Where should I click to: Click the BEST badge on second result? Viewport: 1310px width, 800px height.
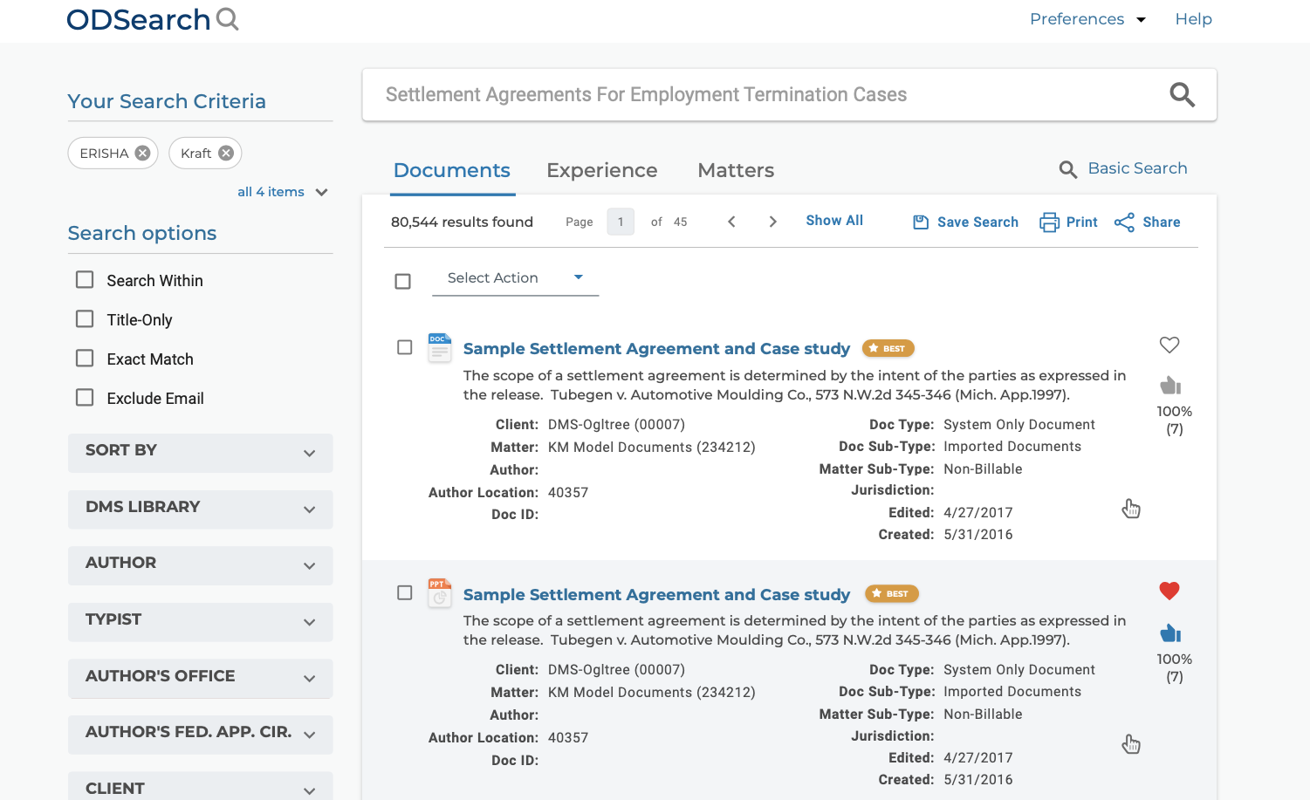(892, 593)
